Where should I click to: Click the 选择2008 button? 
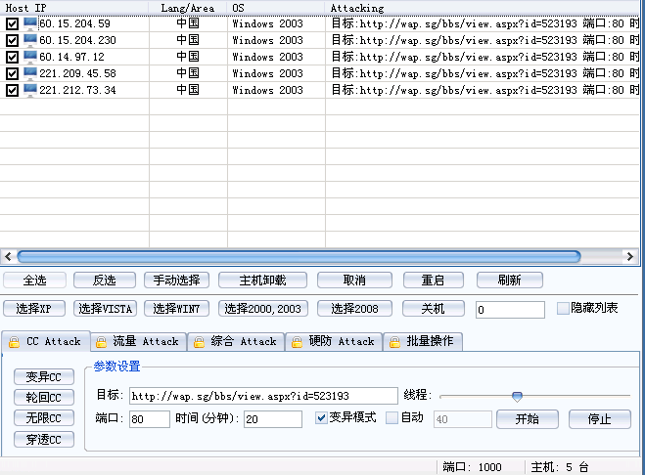coord(354,309)
